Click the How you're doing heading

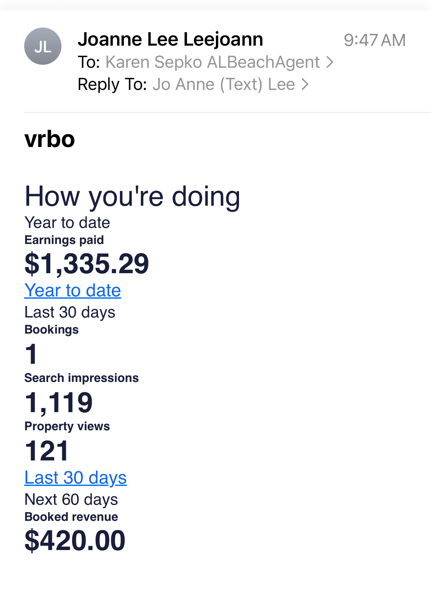133,196
